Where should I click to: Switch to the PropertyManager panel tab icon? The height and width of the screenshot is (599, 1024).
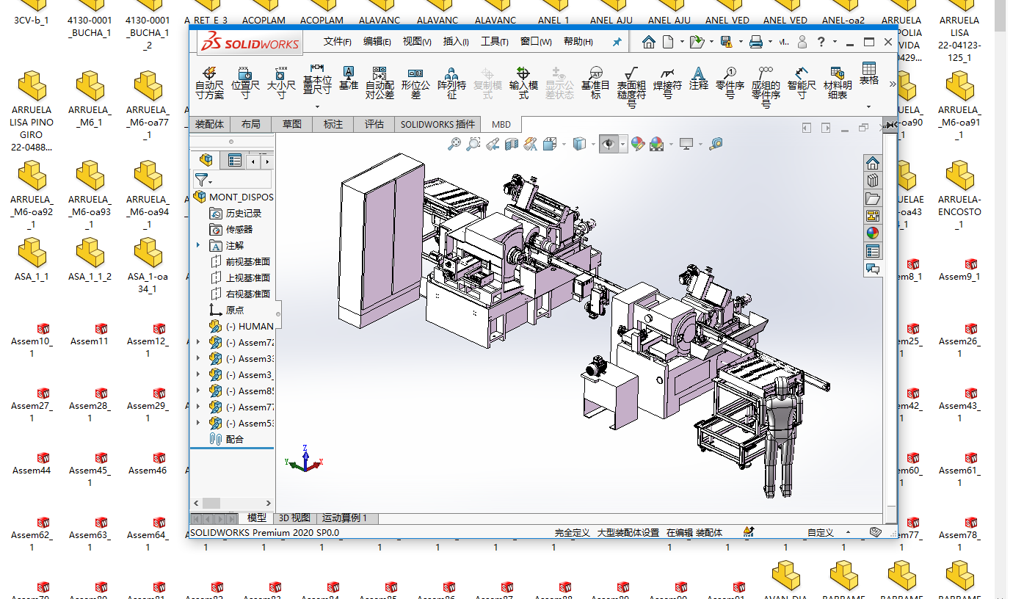pyautogui.click(x=235, y=160)
